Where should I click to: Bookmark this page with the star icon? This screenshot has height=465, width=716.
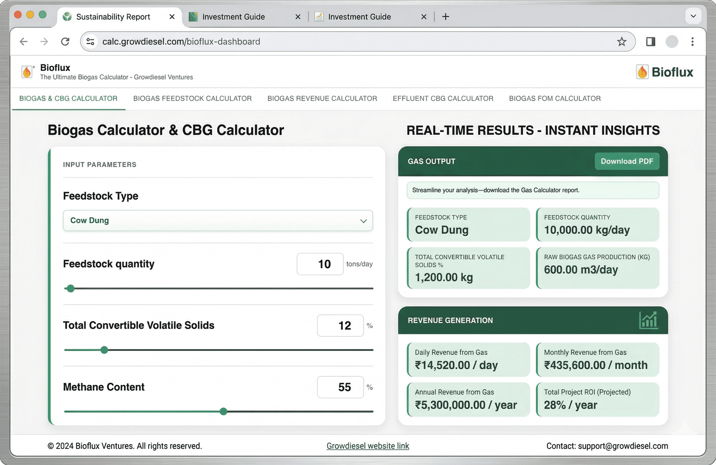621,41
